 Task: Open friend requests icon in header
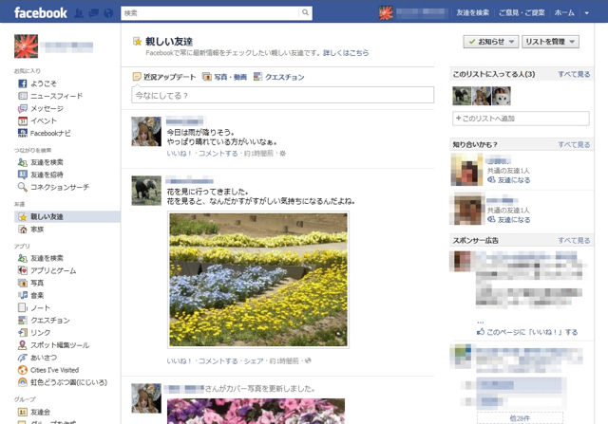pyautogui.click(x=79, y=13)
